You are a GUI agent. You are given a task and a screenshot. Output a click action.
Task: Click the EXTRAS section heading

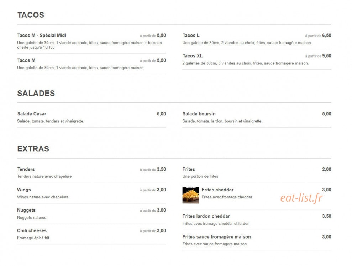33,149
